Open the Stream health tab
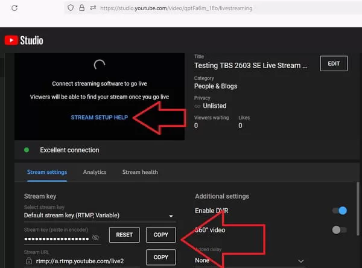This screenshot has height=268, width=362. [x=140, y=172]
